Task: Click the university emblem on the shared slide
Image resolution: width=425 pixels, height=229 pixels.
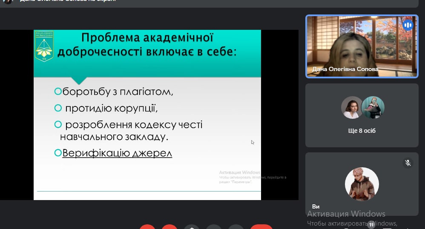Action: tap(44, 46)
